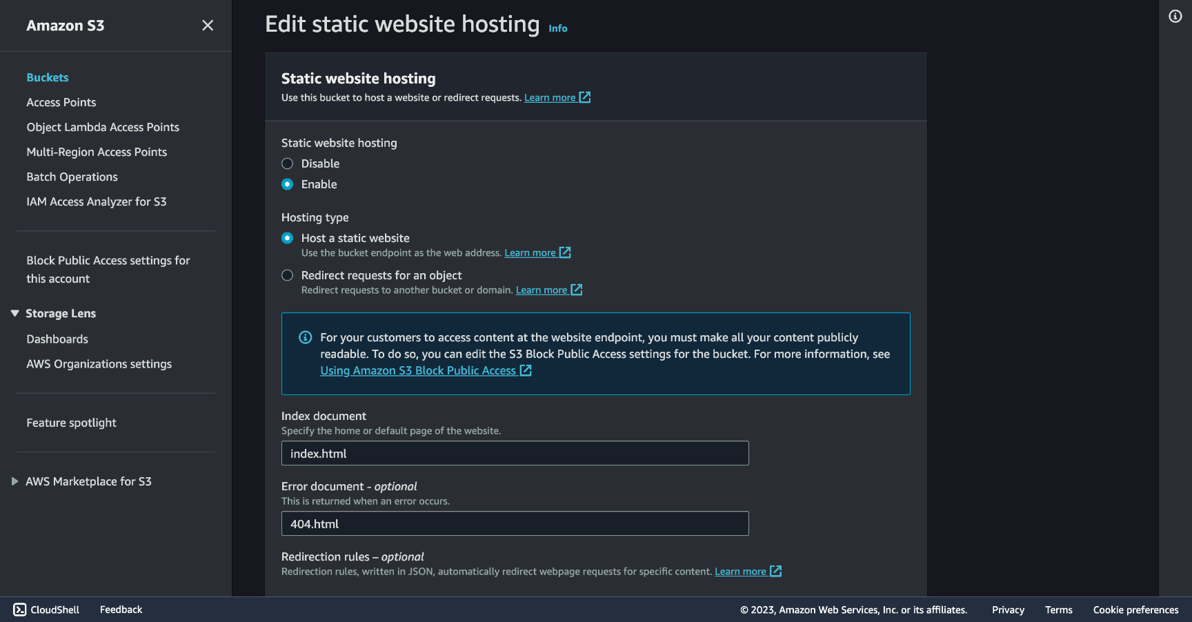
Task: Click the Error document input field
Action: (x=515, y=523)
